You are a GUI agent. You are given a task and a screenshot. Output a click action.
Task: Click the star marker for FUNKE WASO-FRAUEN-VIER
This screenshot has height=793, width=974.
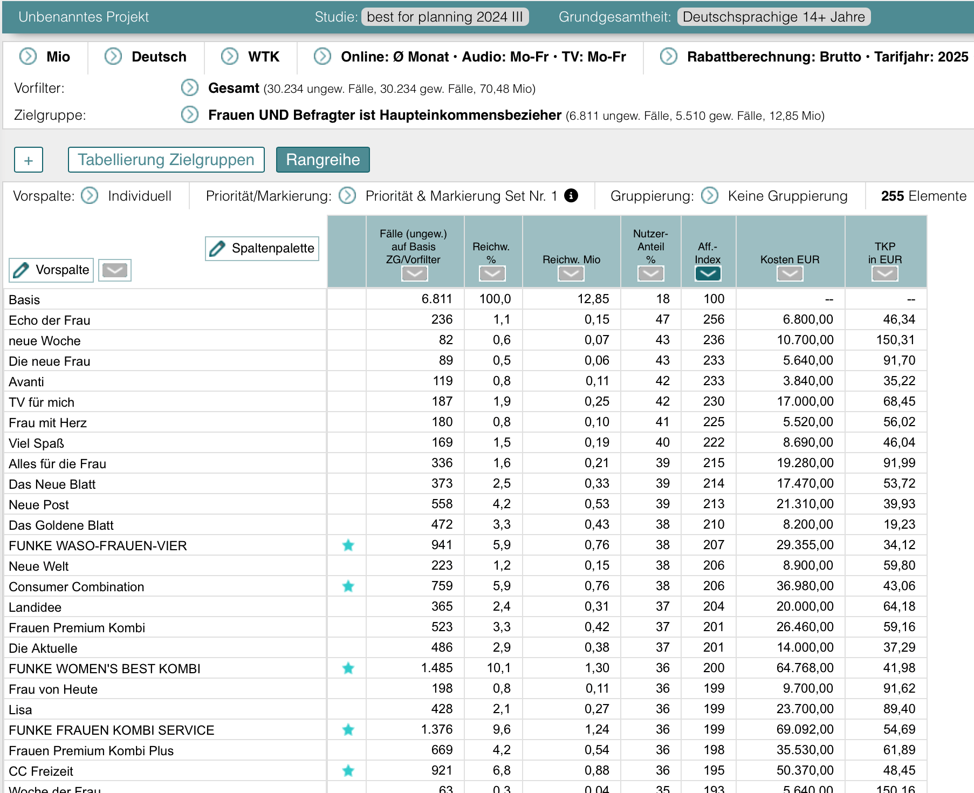coord(348,545)
